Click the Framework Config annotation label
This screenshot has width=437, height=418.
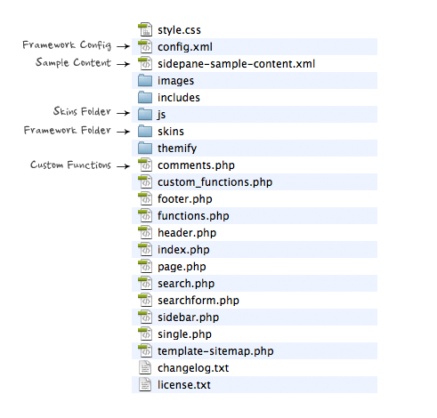pos(67,44)
